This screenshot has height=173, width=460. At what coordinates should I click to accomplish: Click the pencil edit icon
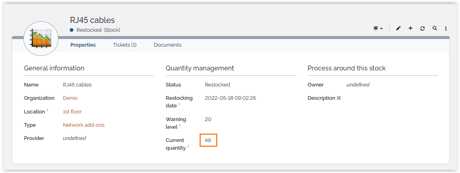click(398, 28)
